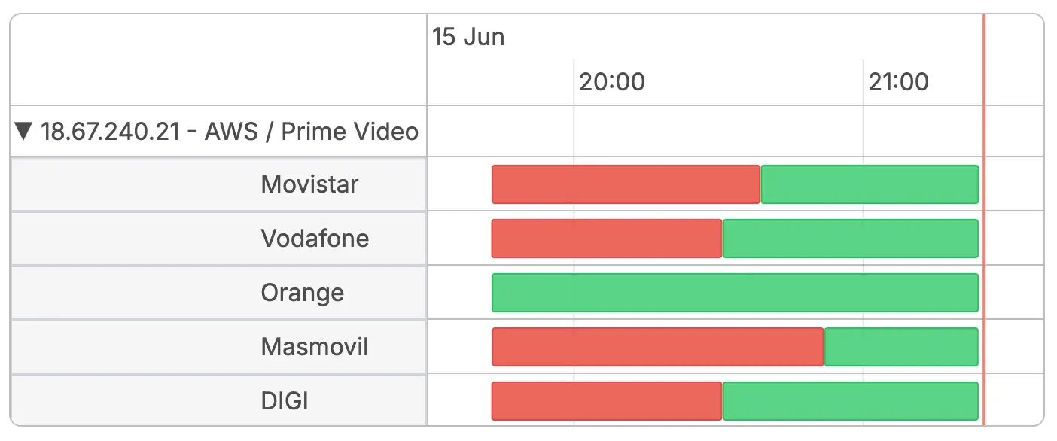Select Masmovil's red blocked interval bar
Viewport: 1057px width, 441px height.
pos(658,347)
